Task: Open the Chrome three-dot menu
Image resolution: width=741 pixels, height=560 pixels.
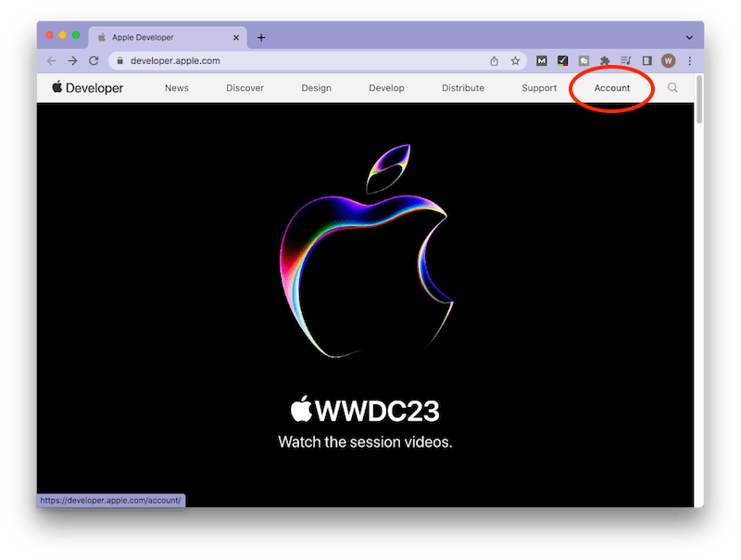Action: coord(689,61)
